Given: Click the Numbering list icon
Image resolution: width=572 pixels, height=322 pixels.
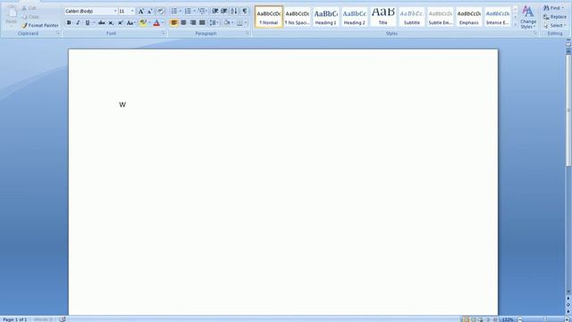Looking at the screenshot, I should [188, 12].
